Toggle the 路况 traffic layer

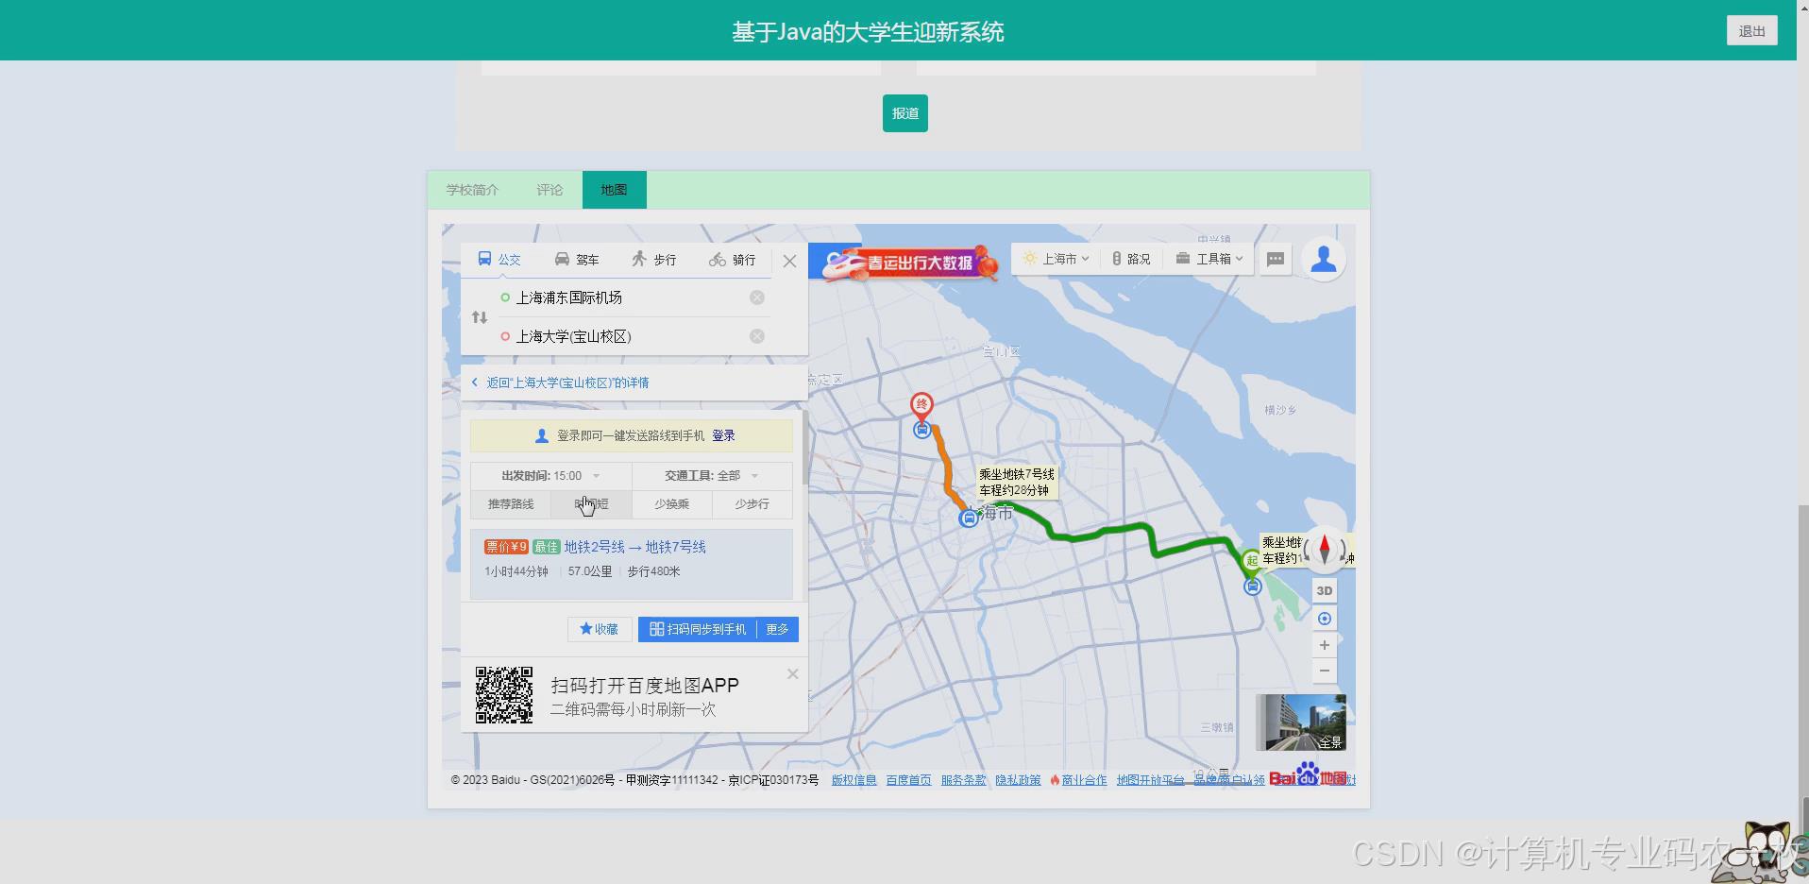1131,259
